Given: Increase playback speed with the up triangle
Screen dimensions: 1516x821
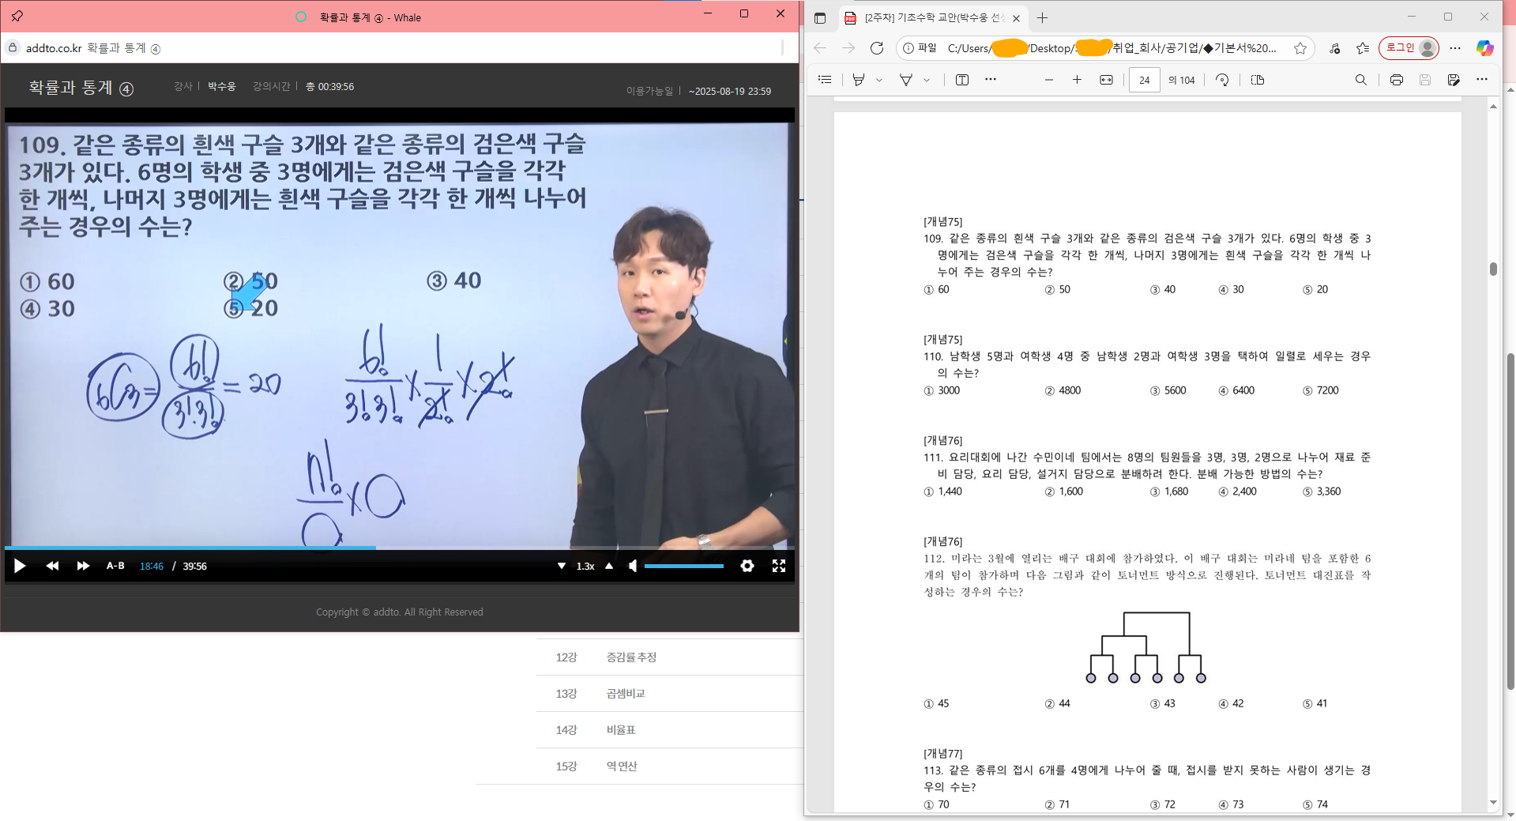Looking at the screenshot, I should 609,566.
